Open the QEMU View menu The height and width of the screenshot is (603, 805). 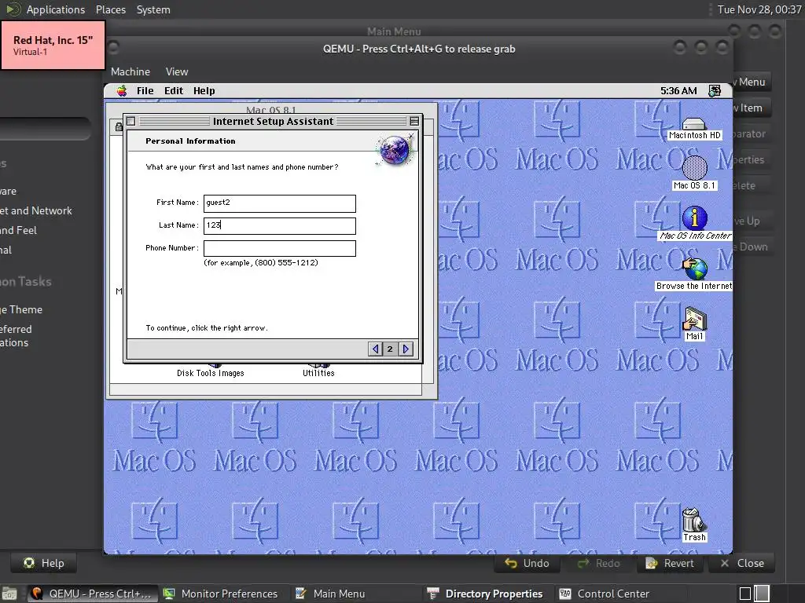(177, 71)
